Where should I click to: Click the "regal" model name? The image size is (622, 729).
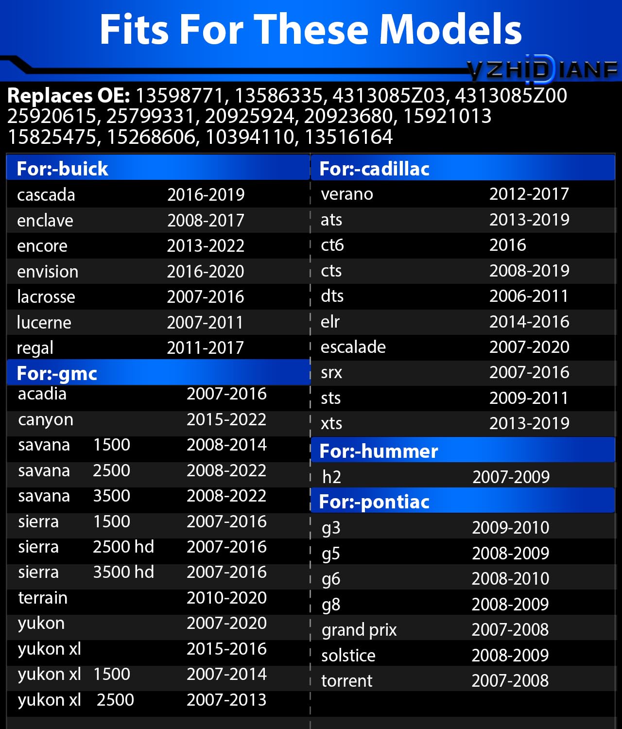point(35,348)
